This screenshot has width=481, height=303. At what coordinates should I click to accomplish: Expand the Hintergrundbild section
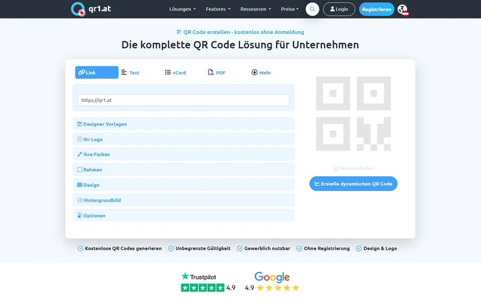(x=184, y=200)
